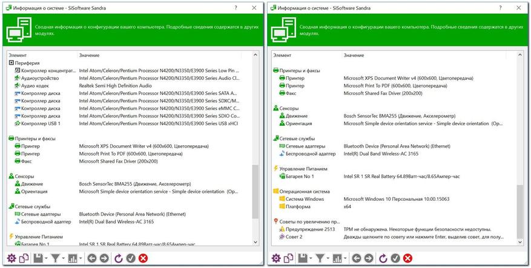Go forward using right window's forward arrow
Viewport: 531px width, 268px height.
369,258
